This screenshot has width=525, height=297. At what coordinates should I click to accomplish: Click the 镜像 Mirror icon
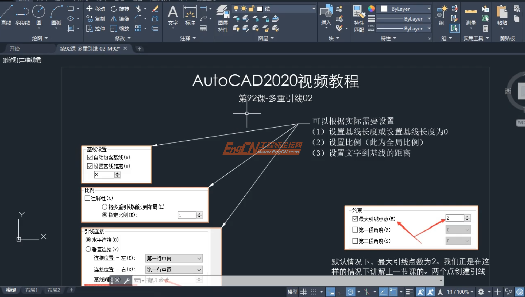pos(120,18)
